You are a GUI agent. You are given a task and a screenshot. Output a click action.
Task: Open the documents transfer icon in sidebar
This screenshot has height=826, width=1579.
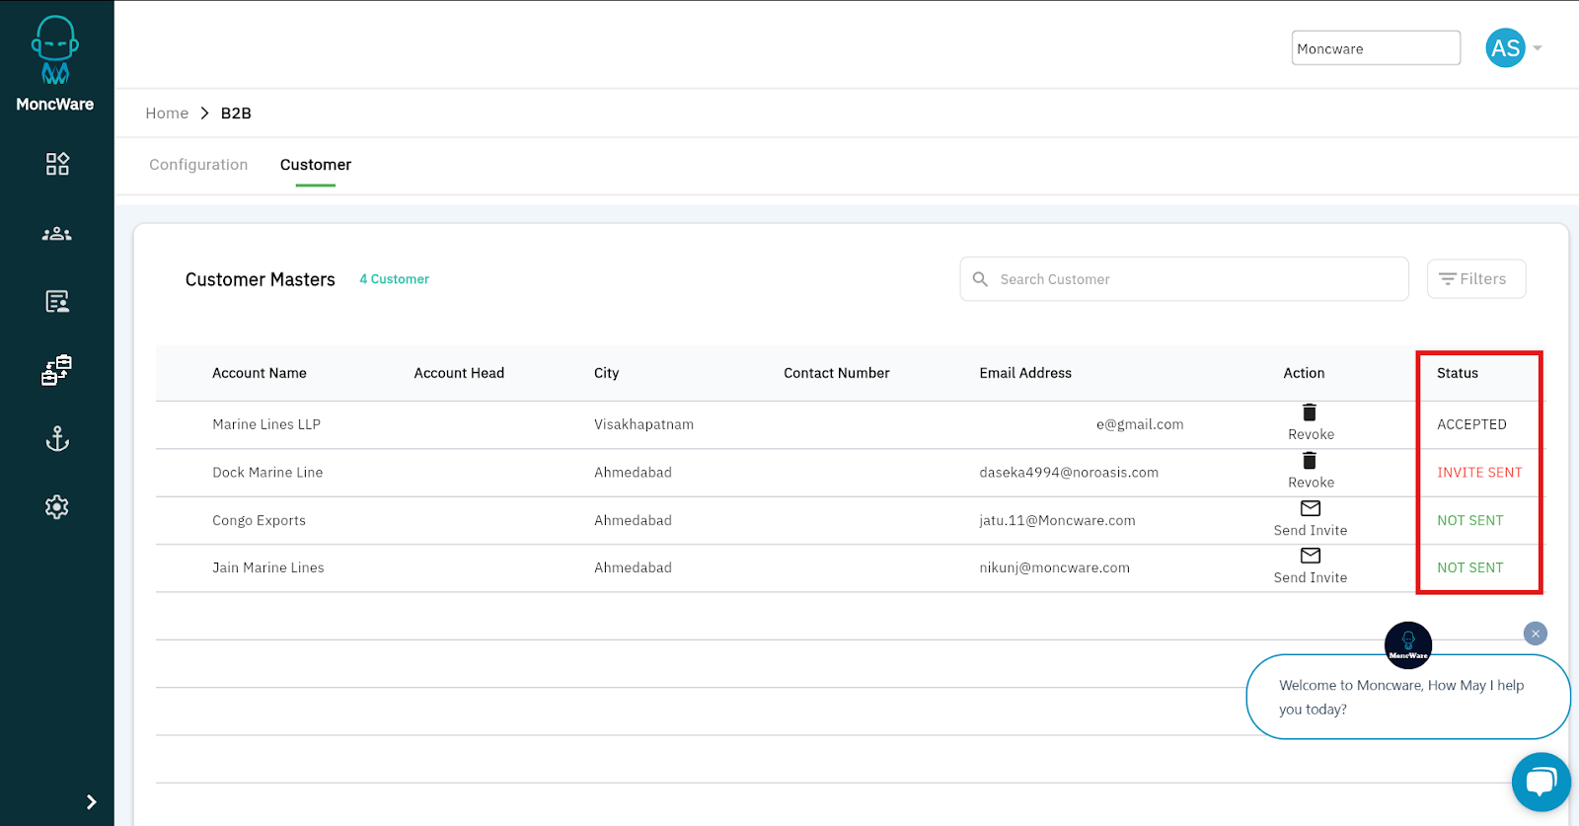[57, 370]
